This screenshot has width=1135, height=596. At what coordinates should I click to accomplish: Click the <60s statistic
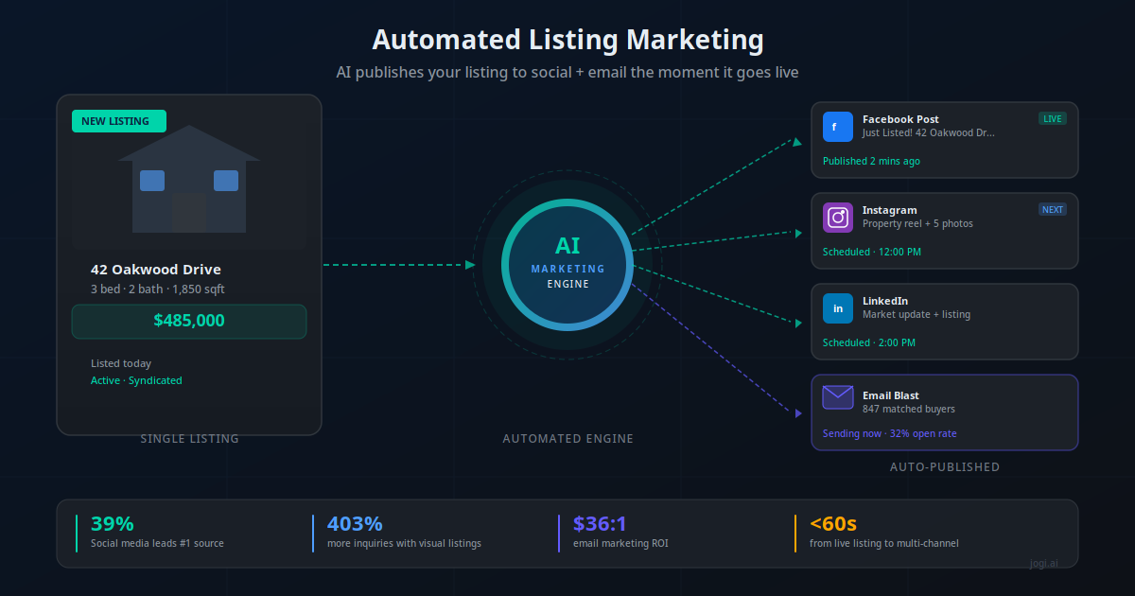pos(833,524)
